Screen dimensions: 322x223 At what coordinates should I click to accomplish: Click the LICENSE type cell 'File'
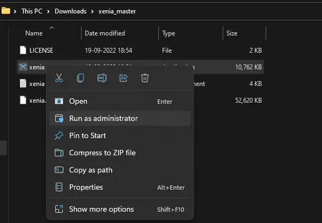pos(167,51)
